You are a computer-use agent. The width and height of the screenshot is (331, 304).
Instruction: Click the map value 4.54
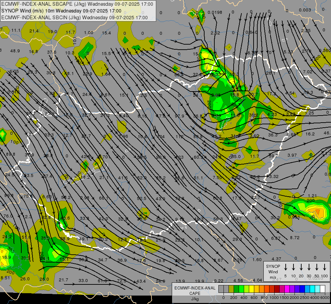(290, 93)
